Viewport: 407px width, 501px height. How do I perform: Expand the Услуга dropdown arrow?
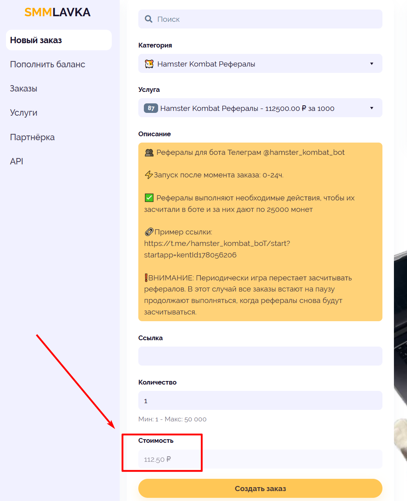point(372,108)
